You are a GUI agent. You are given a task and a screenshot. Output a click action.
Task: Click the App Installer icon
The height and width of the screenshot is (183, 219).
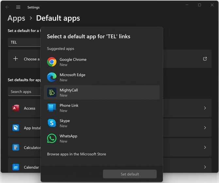16,128
